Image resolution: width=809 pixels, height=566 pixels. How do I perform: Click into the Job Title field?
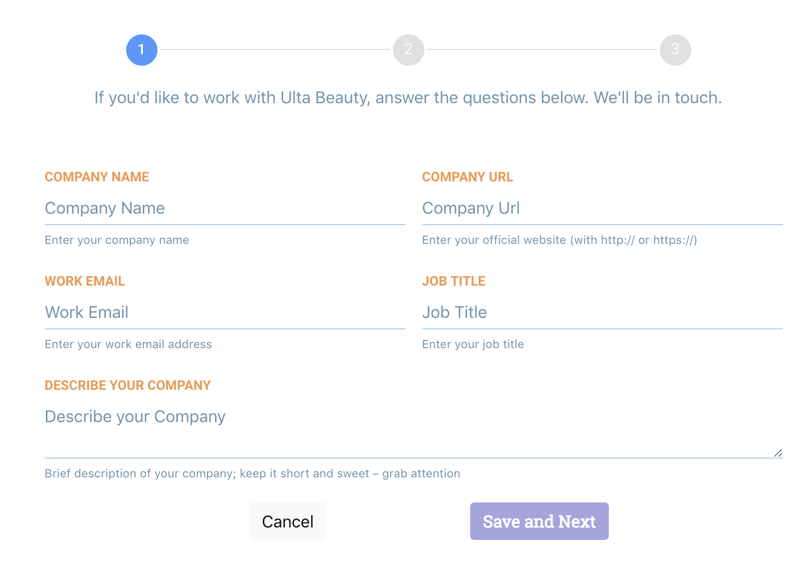click(x=602, y=313)
